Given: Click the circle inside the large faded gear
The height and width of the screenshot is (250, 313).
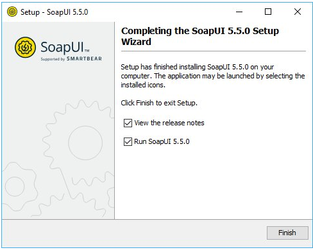Looking at the screenshot, I should [85, 143].
